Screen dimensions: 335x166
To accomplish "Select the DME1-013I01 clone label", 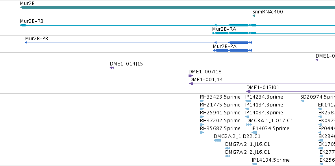I will [263, 88].
